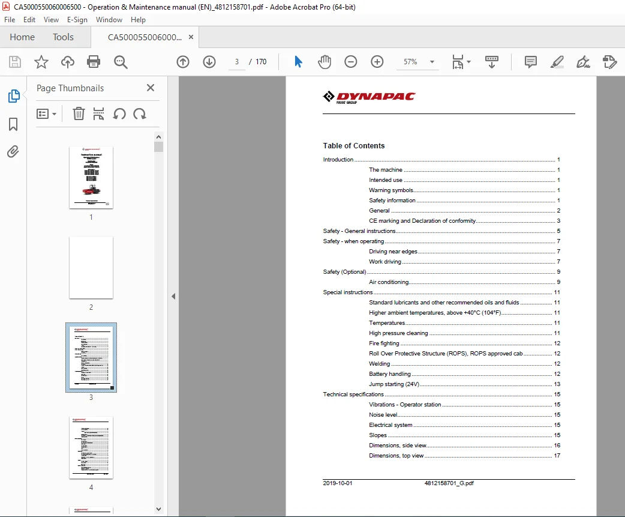The height and width of the screenshot is (517, 625).
Task: Select page 3 thumbnail
Action: point(91,357)
